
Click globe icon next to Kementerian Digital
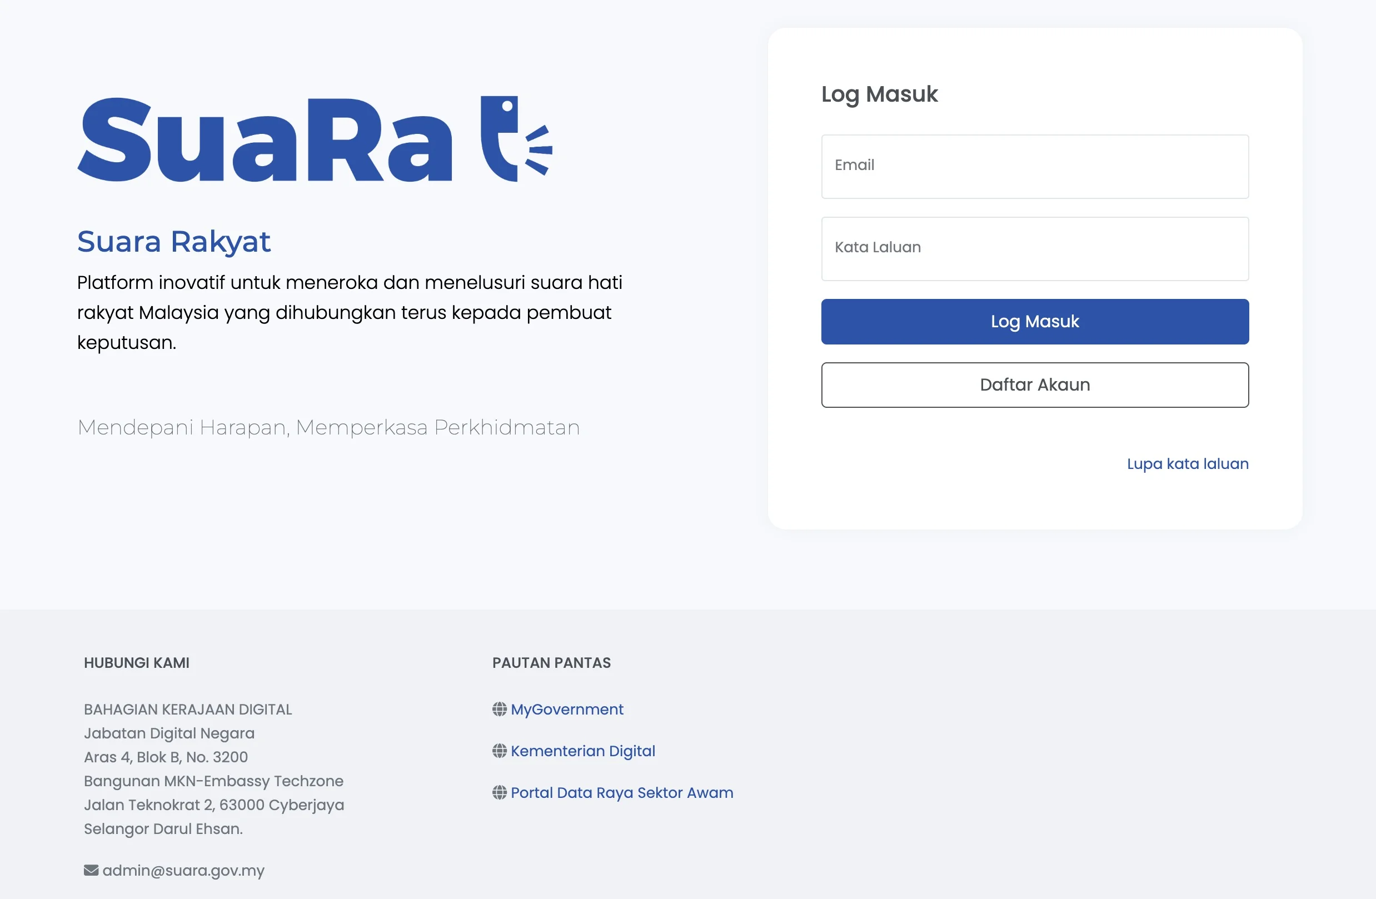[x=500, y=751]
